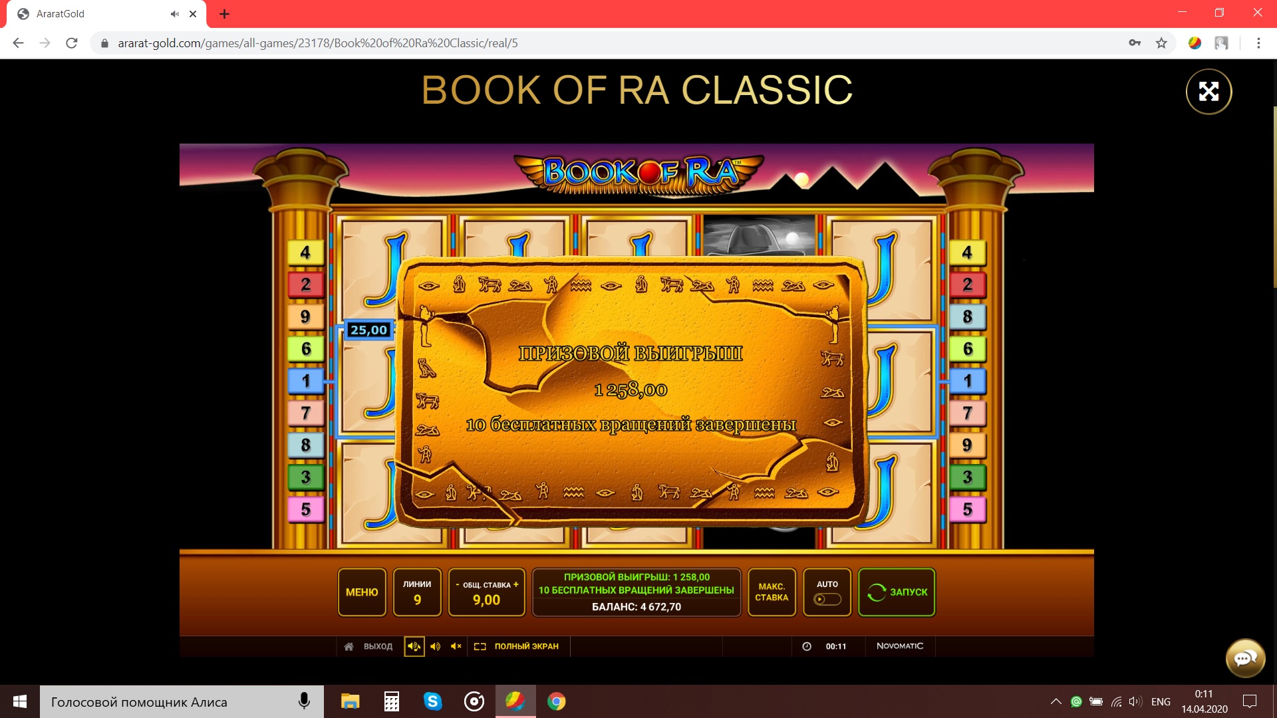Image resolution: width=1277 pixels, height=718 pixels.
Task: Show hidden system tray icons
Action: coord(1056,701)
